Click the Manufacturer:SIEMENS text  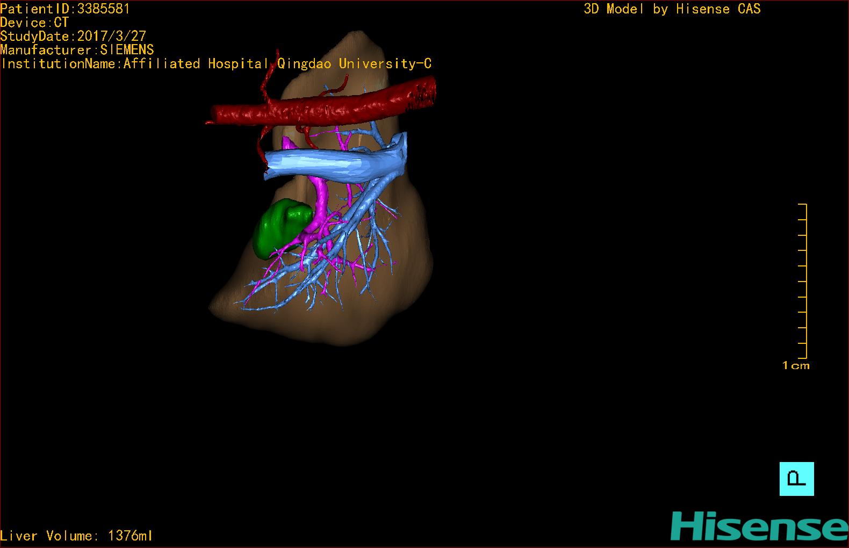point(77,50)
